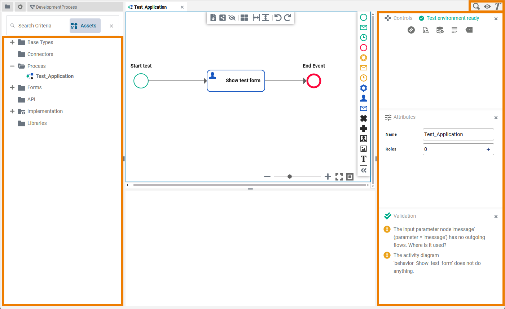The width and height of the screenshot is (505, 309).
Task: Click the Name input field
Action: pos(458,134)
